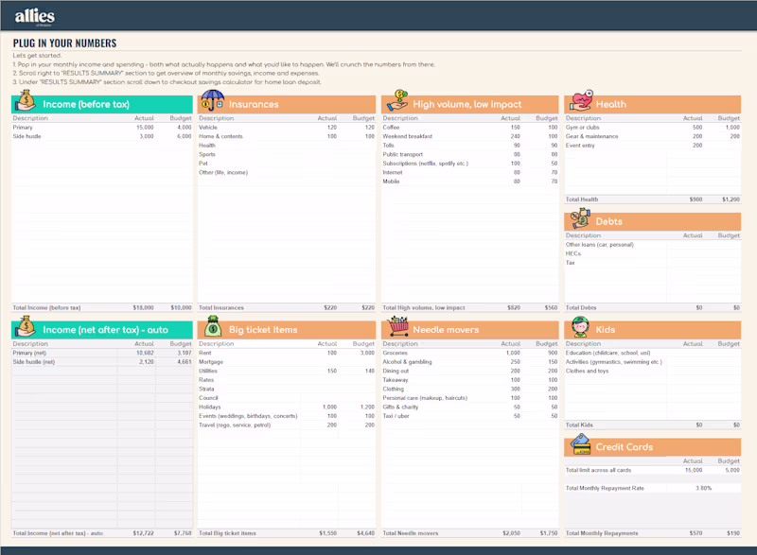Image resolution: width=757 pixels, height=555 pixels.
Task: Click the Pet insurance row label
Action: pos(203,164)
